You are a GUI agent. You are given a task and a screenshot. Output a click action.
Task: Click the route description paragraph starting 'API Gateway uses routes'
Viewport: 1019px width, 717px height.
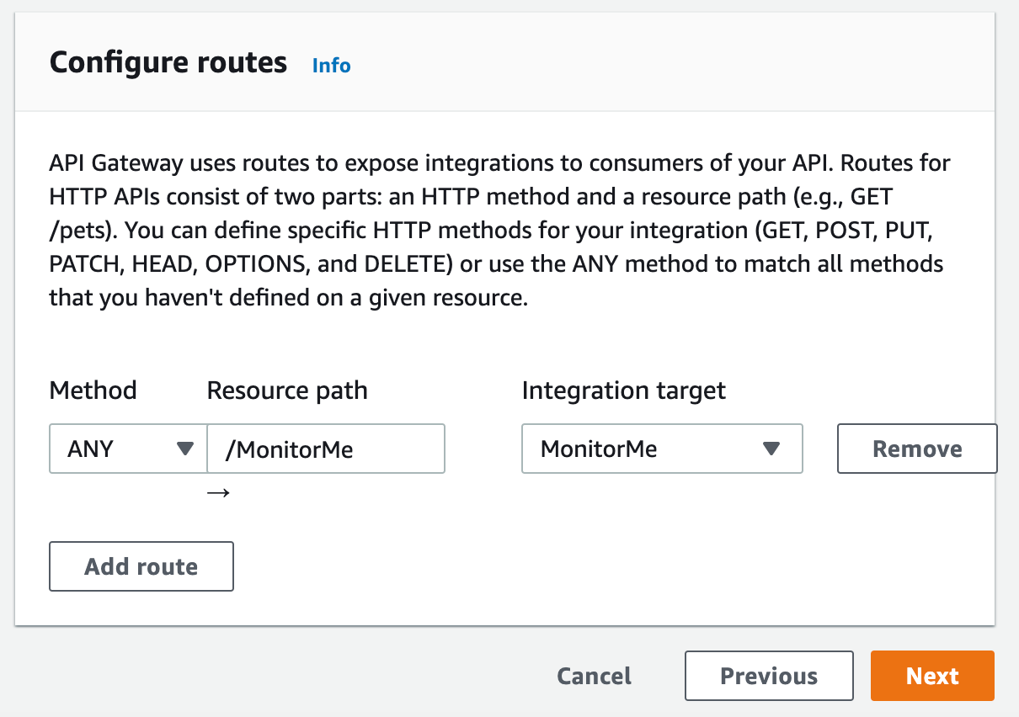click(497, 230)
